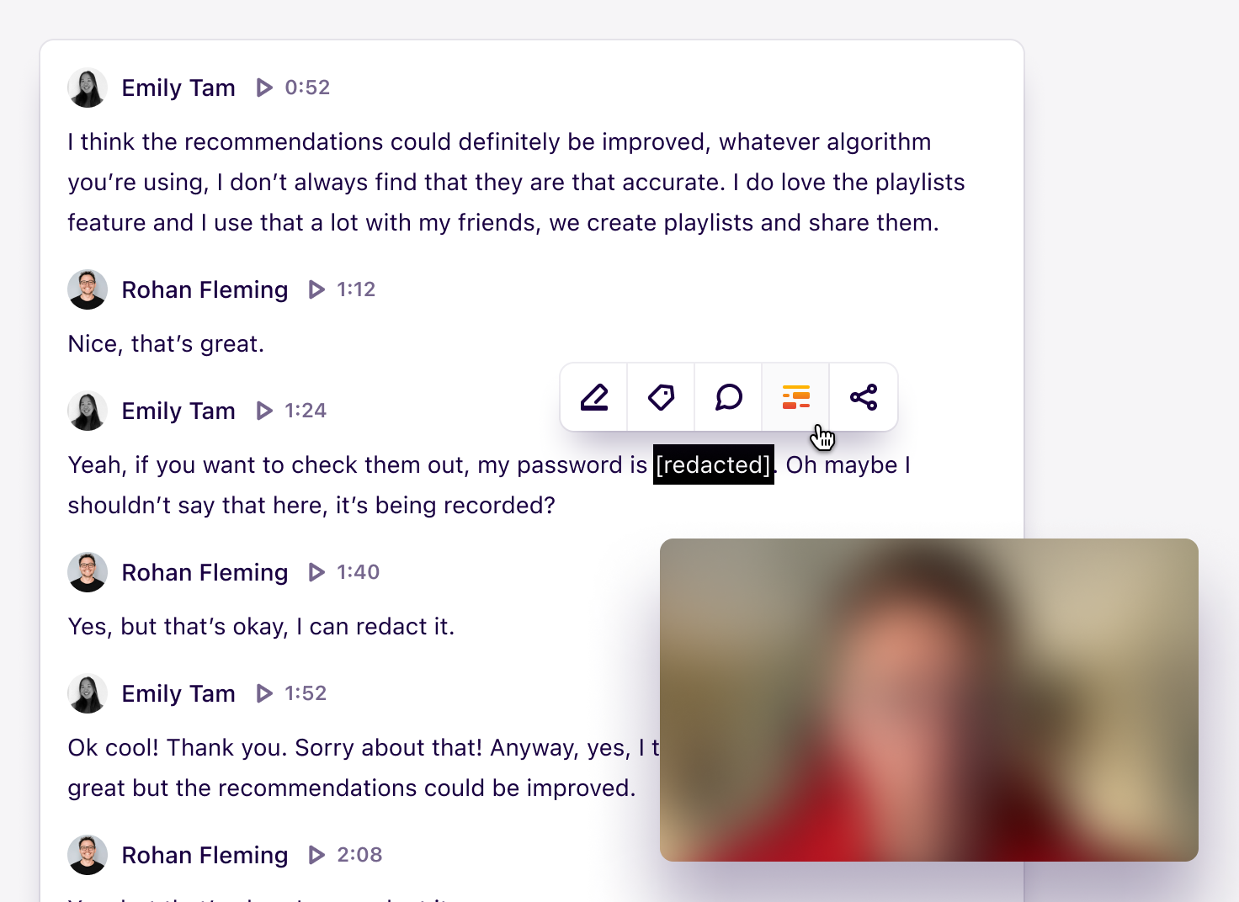Click speaker name Rohan Fleming at 1:12
This screenshot has width=1239, height=902.
(205, 289)
